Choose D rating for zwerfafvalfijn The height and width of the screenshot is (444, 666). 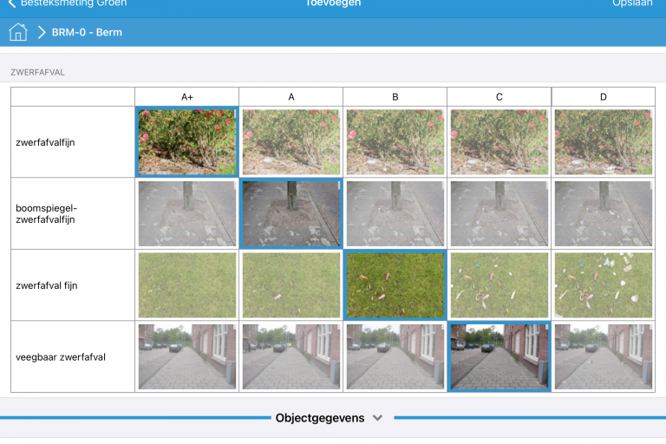coord(604,141)
